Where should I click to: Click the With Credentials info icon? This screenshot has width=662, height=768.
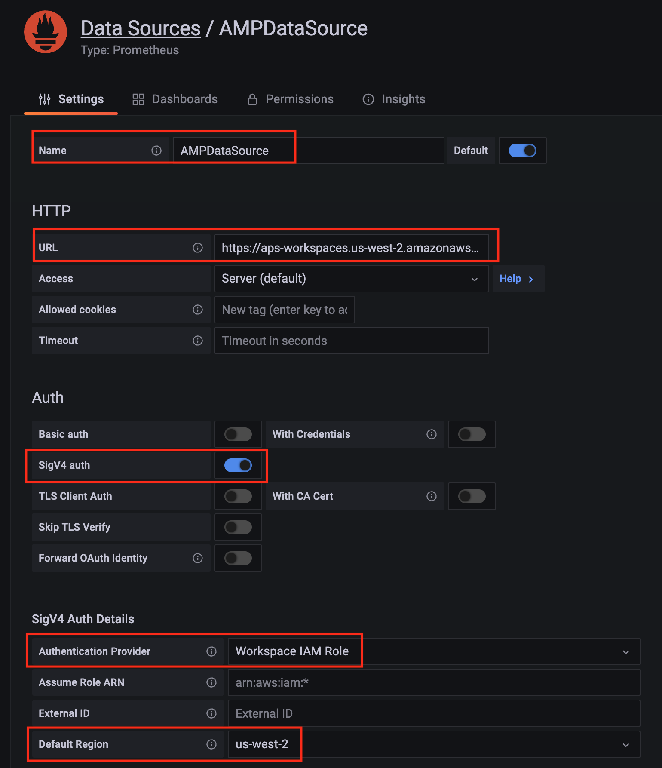click(x=432, y=434)
